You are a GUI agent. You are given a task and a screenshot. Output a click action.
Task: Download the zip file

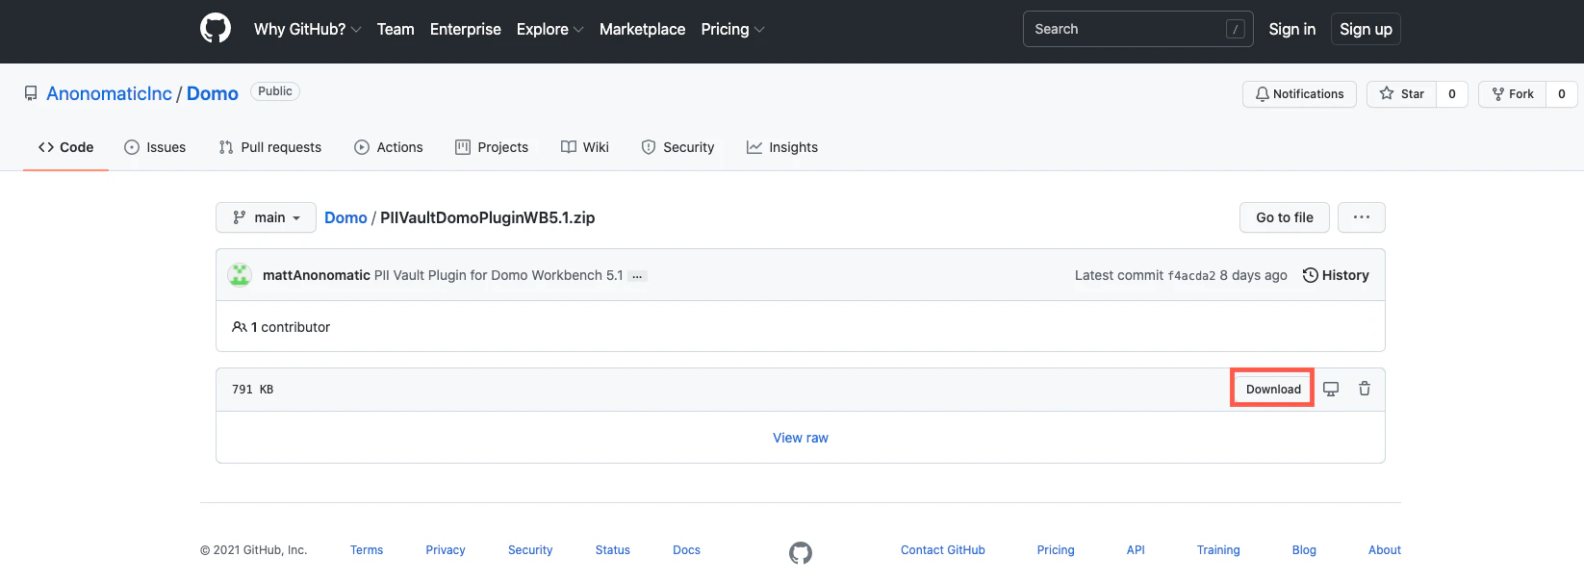tap(1273, 389)
